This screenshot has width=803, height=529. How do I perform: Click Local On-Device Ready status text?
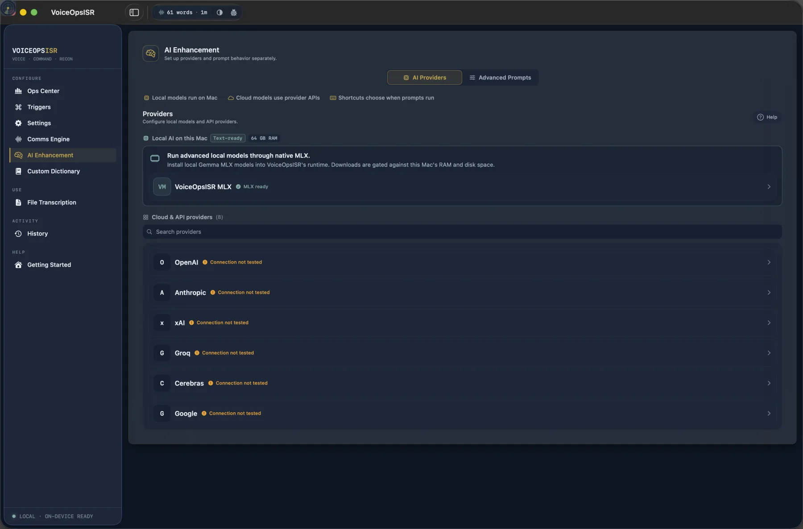[56, 517]
